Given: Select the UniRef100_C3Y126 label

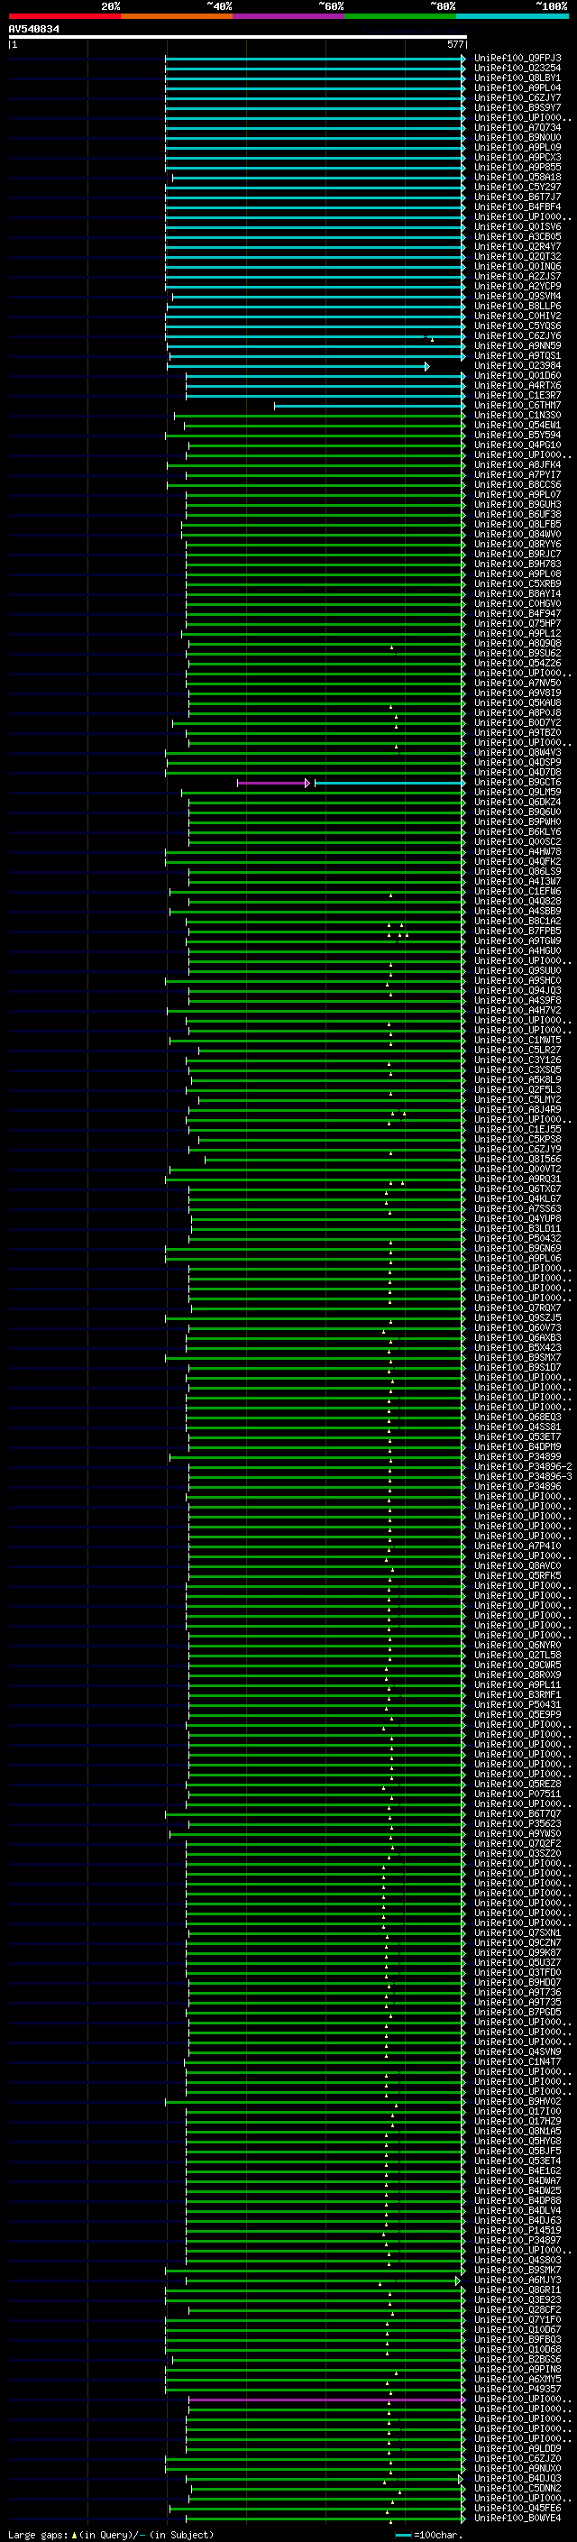Looking at the screenshot, I should pos(517,1060).
